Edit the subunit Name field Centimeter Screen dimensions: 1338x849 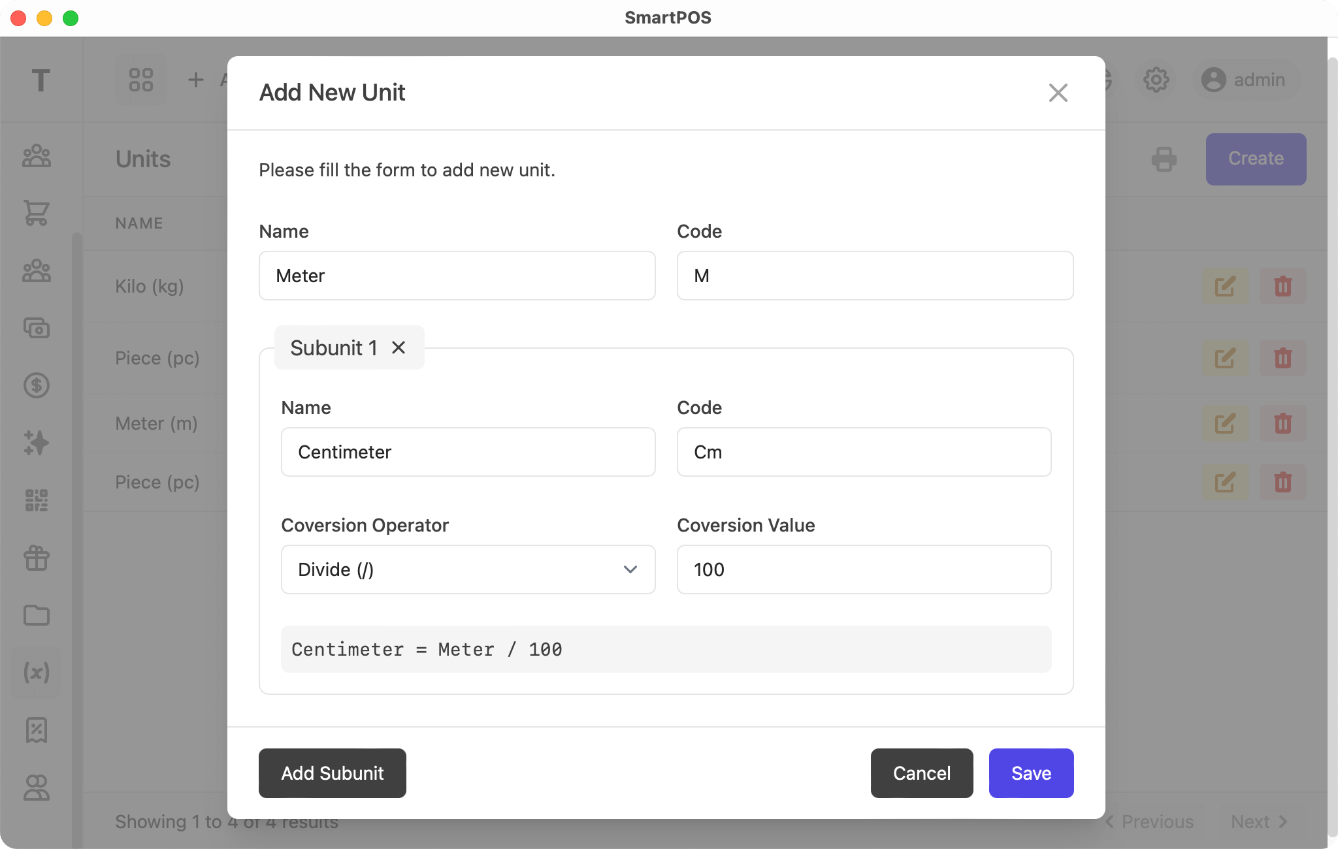468,452
